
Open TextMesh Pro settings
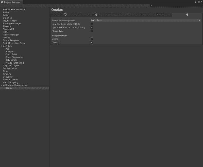[10, 68]
